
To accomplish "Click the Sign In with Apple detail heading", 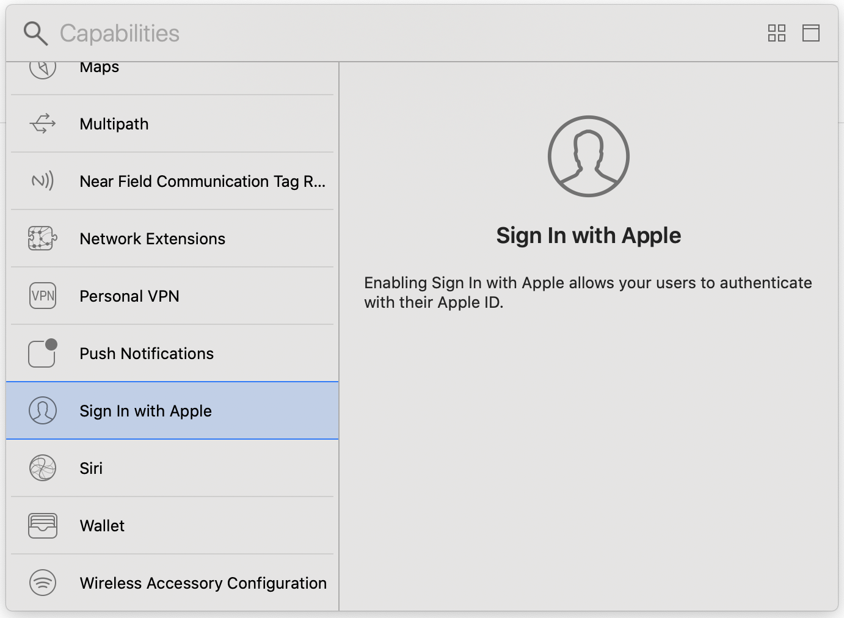I will 589,236.
